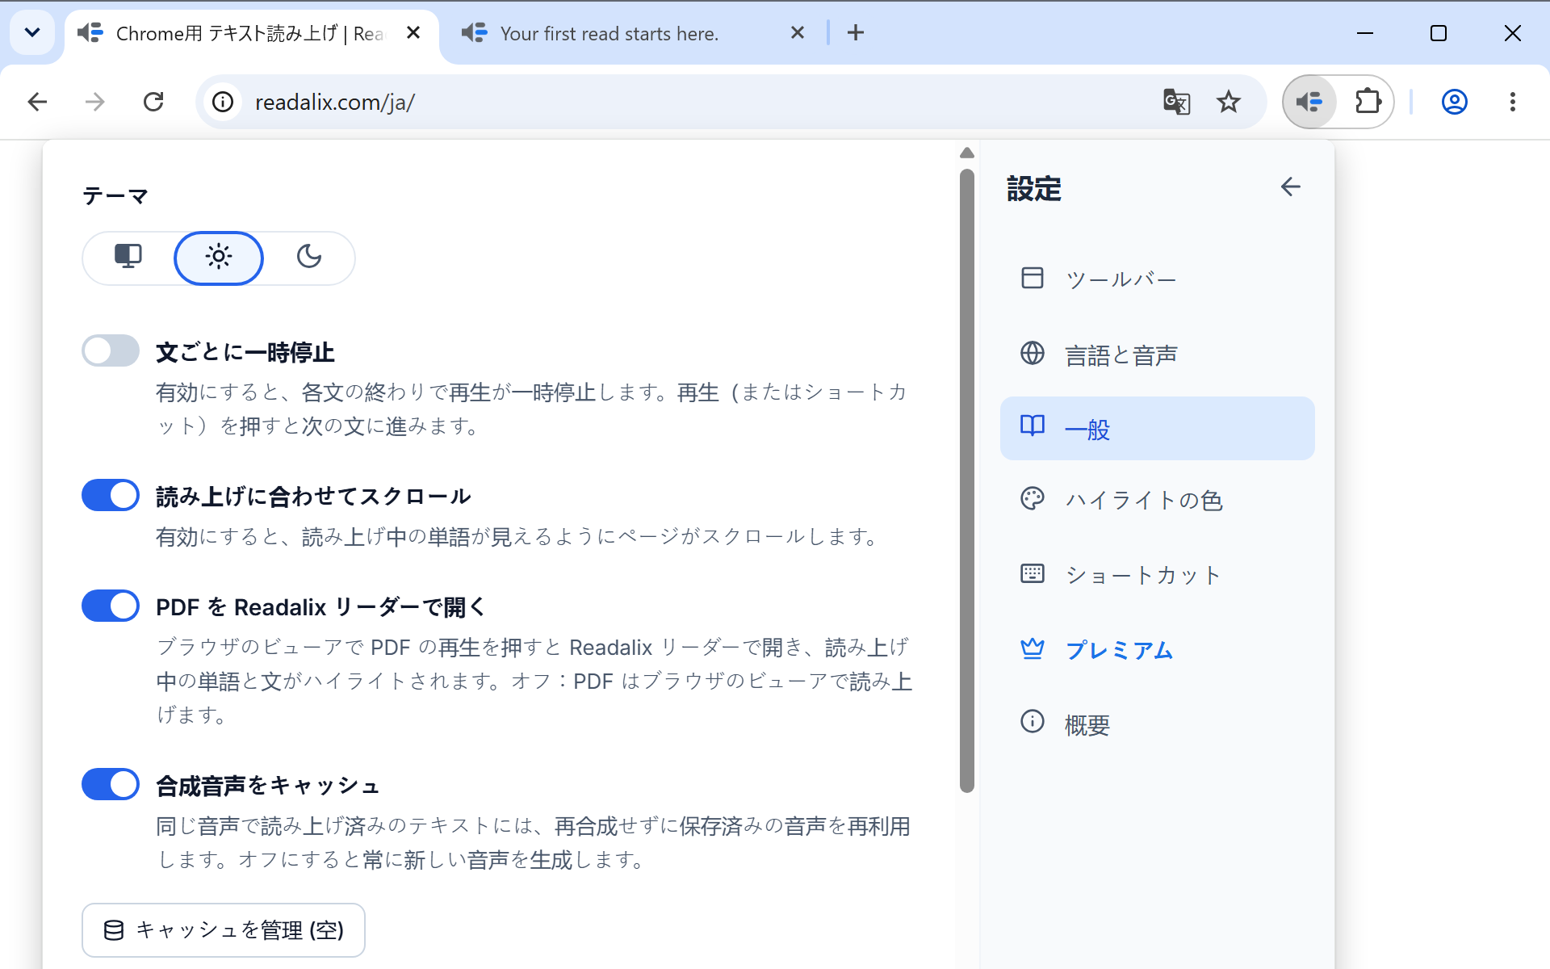Click back arrow next to 設定

[x=1290, y=187]
